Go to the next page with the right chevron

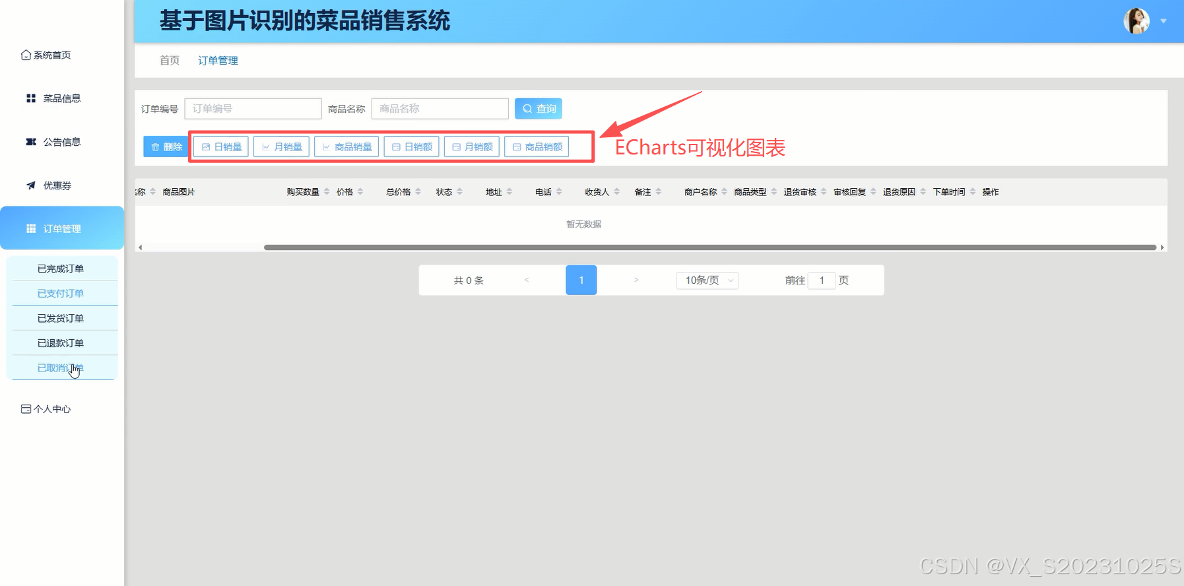(636, 280)
